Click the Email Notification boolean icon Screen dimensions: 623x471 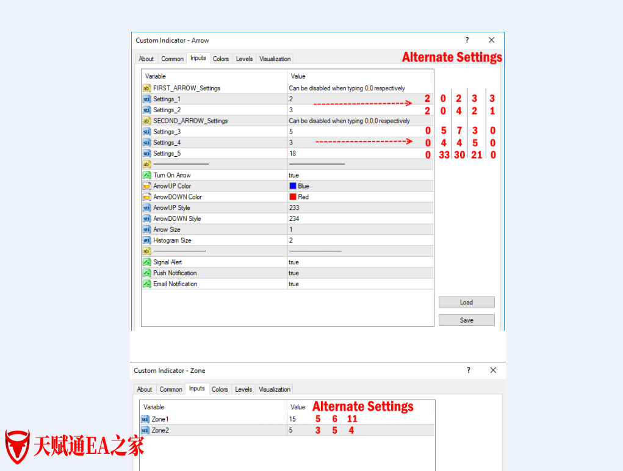coord(146,284)
